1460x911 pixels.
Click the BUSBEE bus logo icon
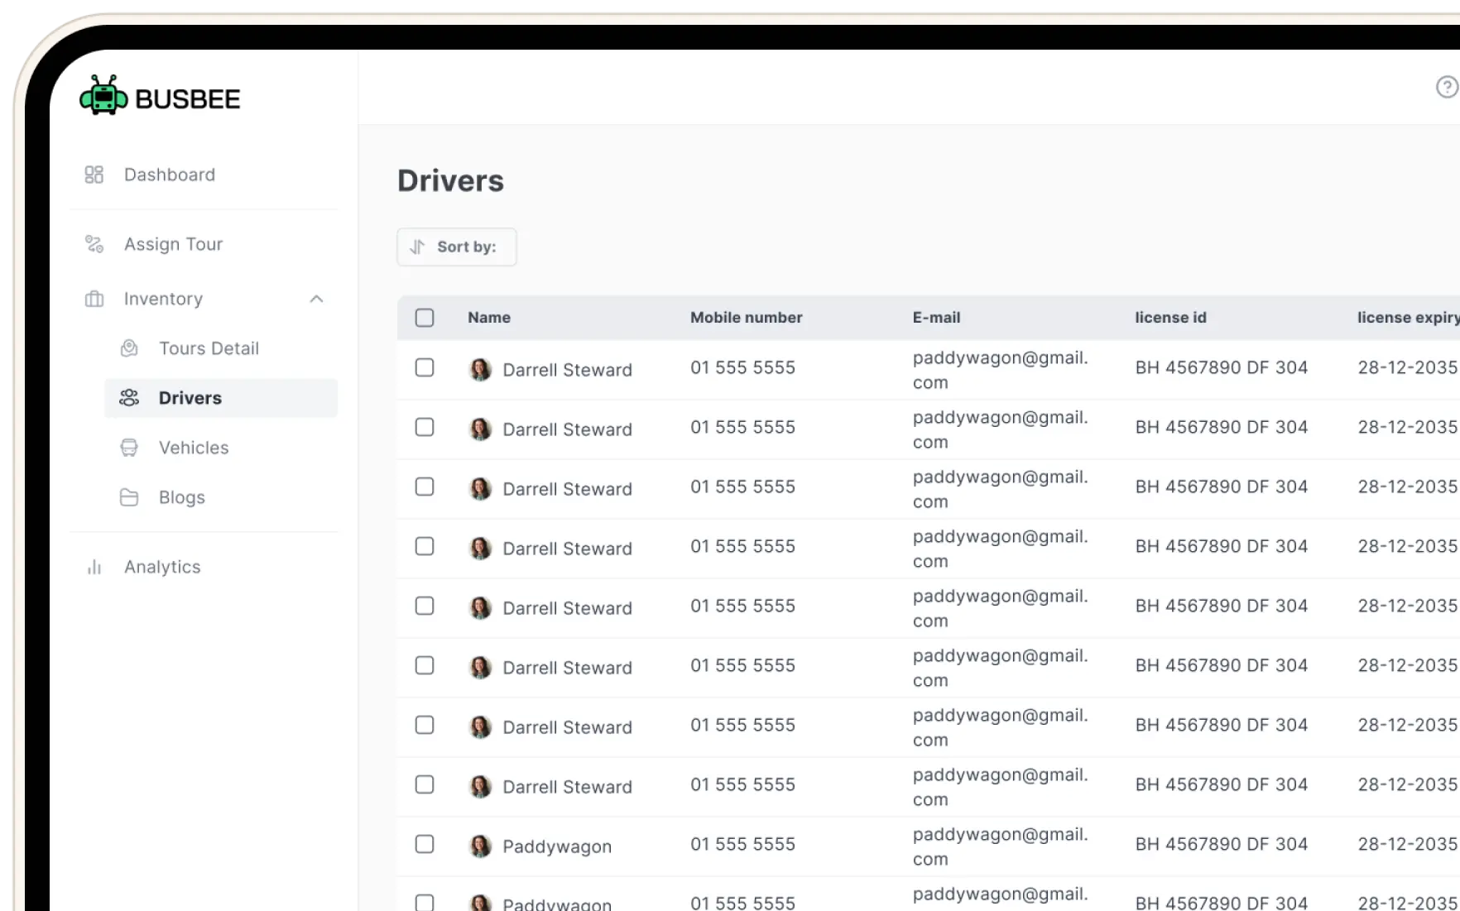[103, 95]
